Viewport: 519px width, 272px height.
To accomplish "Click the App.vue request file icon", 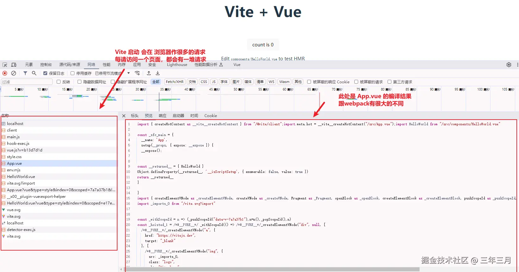I will tap(3, 163).
